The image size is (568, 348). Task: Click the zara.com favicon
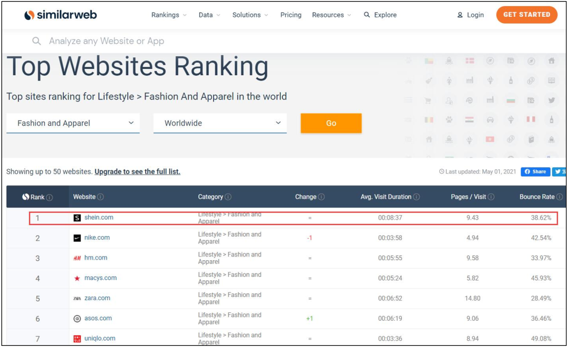coord(77,299)
